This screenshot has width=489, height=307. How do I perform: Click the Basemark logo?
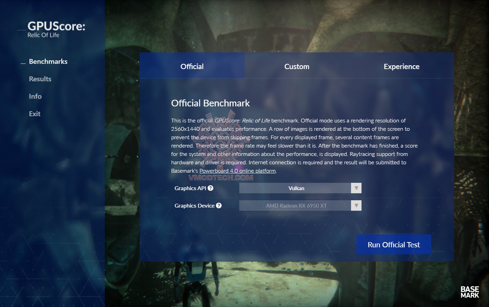[469, 292]
